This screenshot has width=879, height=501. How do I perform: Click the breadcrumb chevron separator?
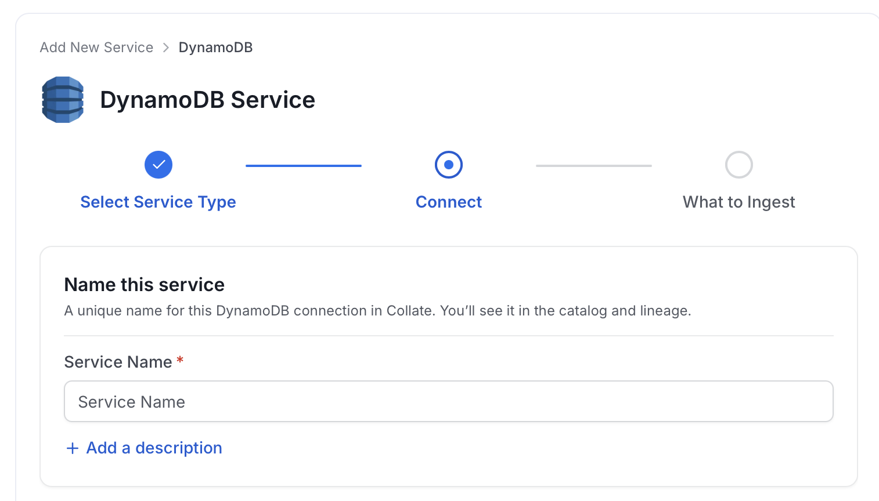pos(166,48)
